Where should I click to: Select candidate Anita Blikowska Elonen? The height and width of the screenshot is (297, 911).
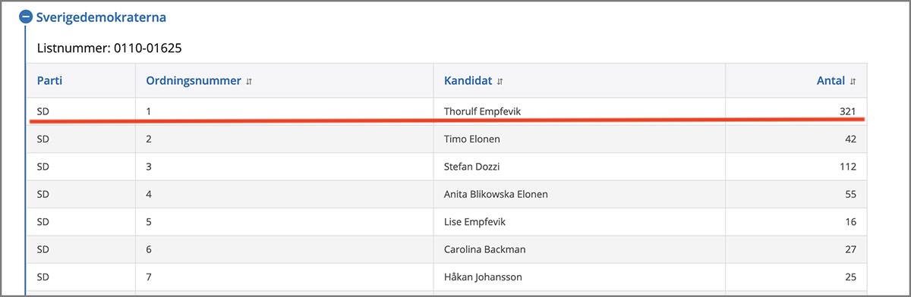point(496,194)
